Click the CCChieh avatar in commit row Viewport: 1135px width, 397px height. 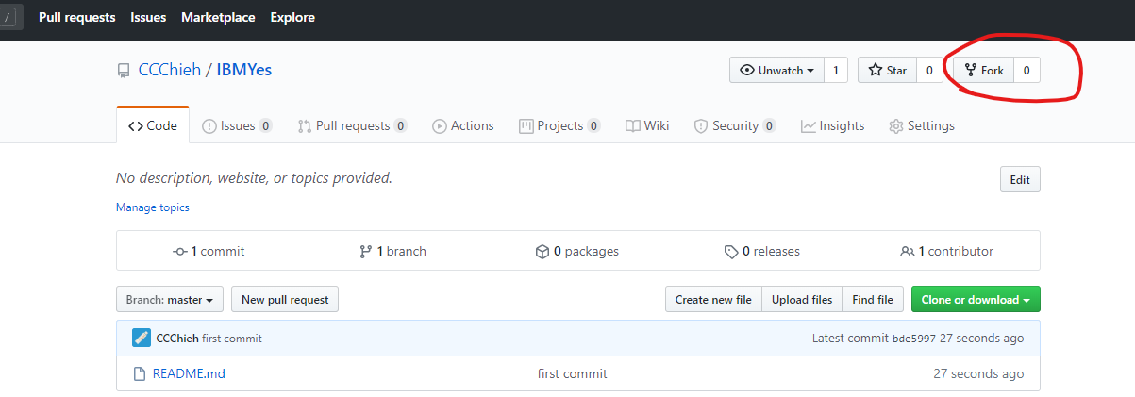pyautogui.click(x=141, y=338)
